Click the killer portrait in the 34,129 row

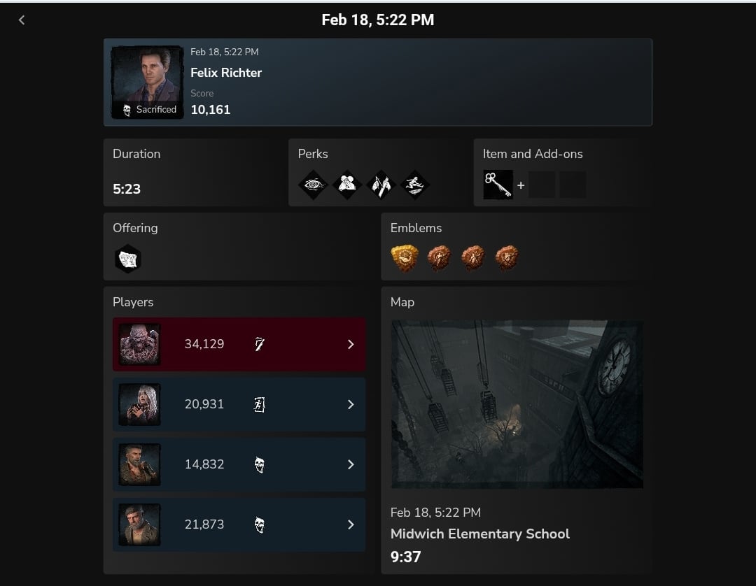pyautogui.click(x=140, y=344)
